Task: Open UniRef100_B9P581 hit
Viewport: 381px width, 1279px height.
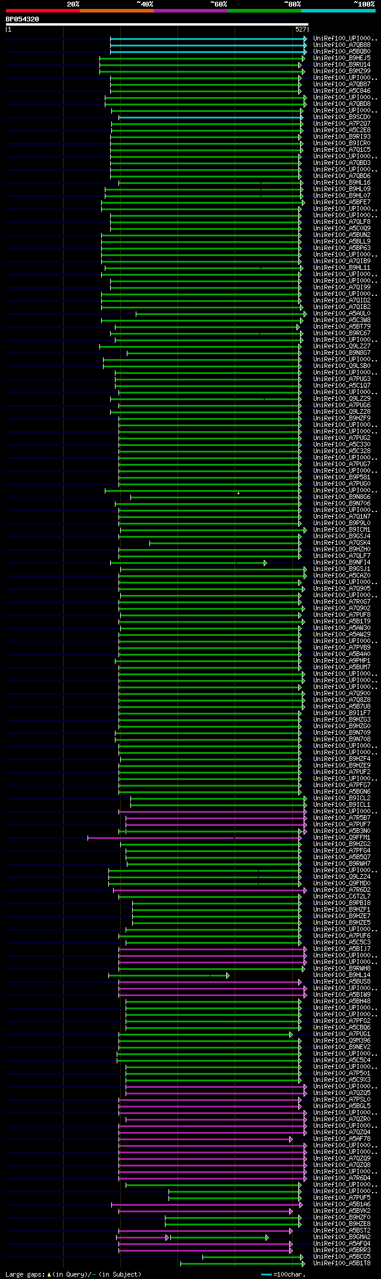Action: coord(342,477)
